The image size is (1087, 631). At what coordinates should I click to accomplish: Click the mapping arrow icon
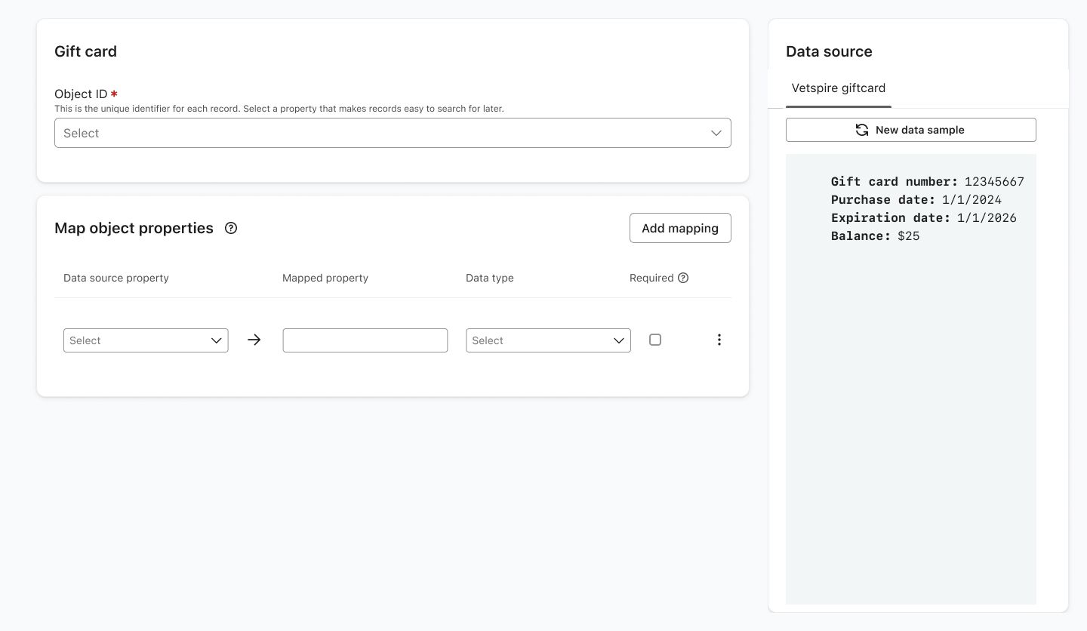(254, 340)
